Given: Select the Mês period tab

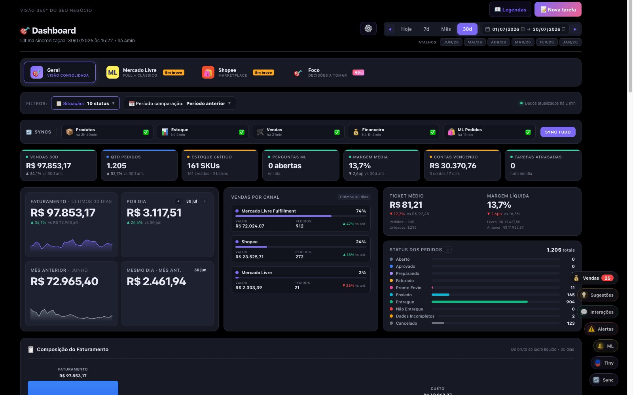Looking at the screenshot, I should coord(446,29).
